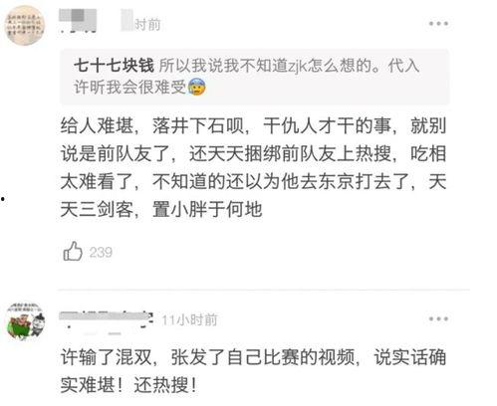The image size is (497, 406).
Task: Open the more options dots on second comment
Action: click(438, 319)
